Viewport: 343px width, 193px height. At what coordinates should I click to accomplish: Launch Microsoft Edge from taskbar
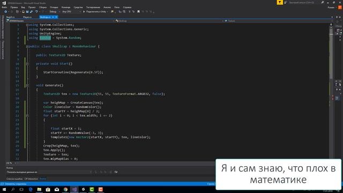31,189
